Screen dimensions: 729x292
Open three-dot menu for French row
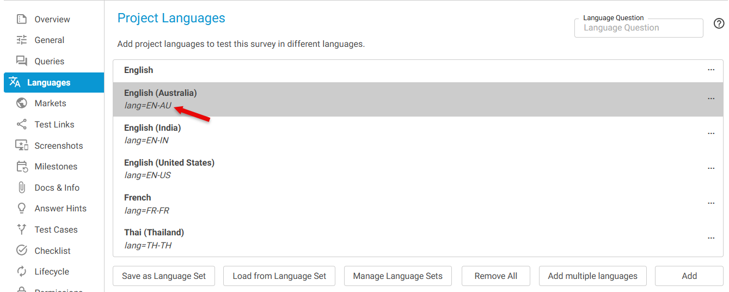coord(711,203)
